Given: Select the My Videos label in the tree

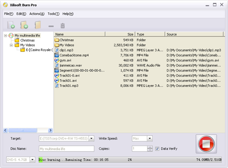Looking at the screenshot, I should tap(27, 45).
